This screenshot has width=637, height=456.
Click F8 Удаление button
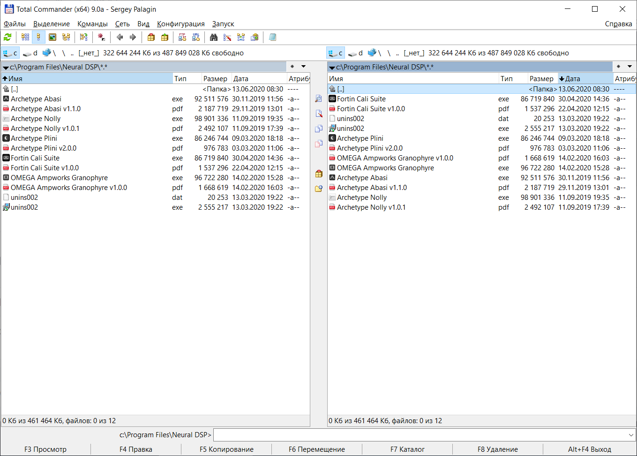[x=498, y=449]
